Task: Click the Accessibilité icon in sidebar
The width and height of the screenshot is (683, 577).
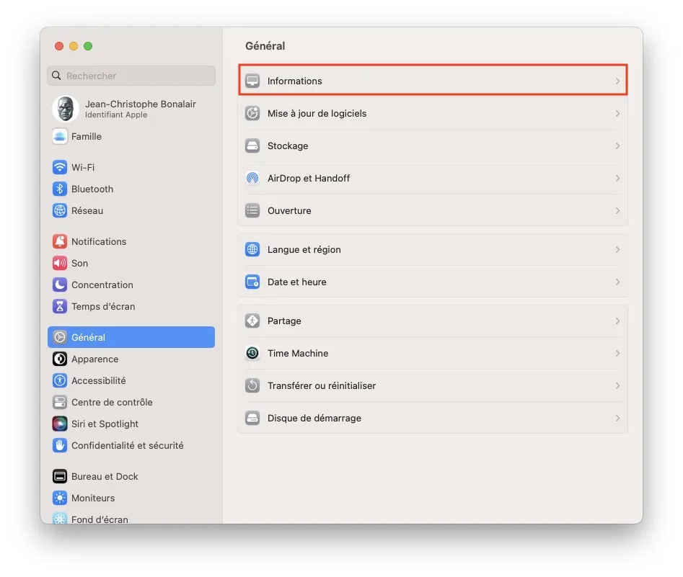Action: [60, 381]
